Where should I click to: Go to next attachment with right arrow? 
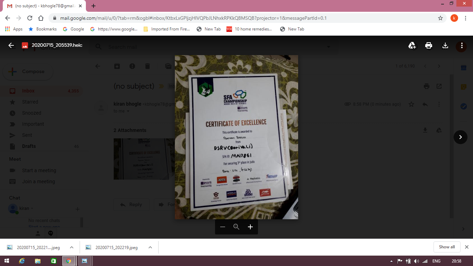461,137
